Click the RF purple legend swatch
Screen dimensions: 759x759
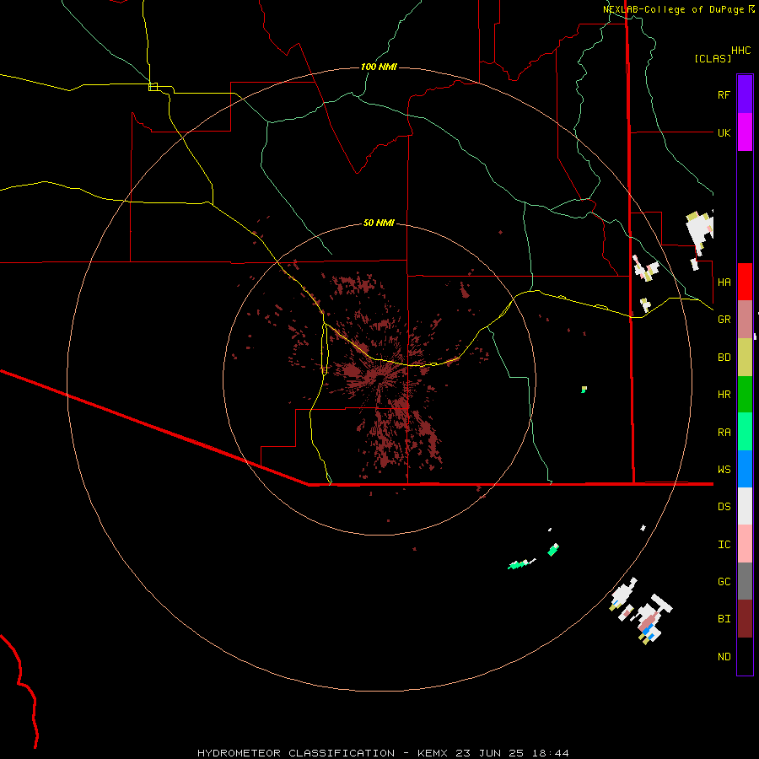(x=745, y=94)
